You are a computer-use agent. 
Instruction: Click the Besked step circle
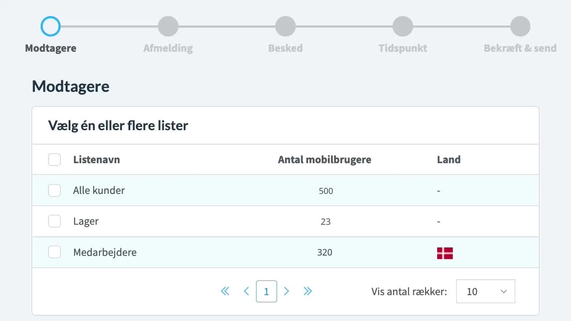285,26
